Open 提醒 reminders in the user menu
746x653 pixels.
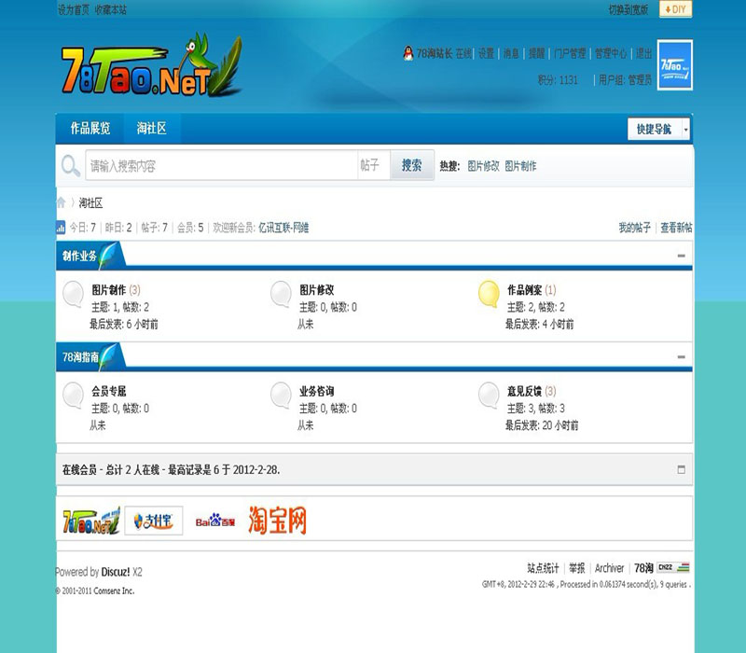537,53
